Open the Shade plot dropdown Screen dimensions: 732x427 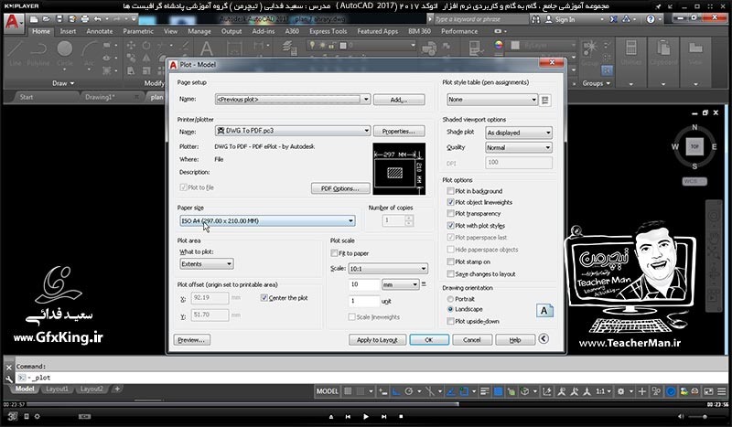click(519, 133)
